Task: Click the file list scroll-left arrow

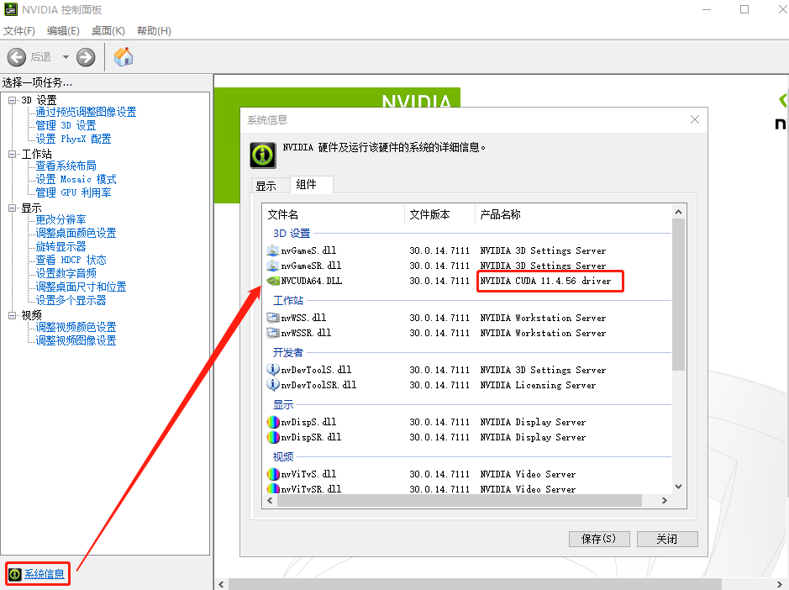Action: coord(270,500)
